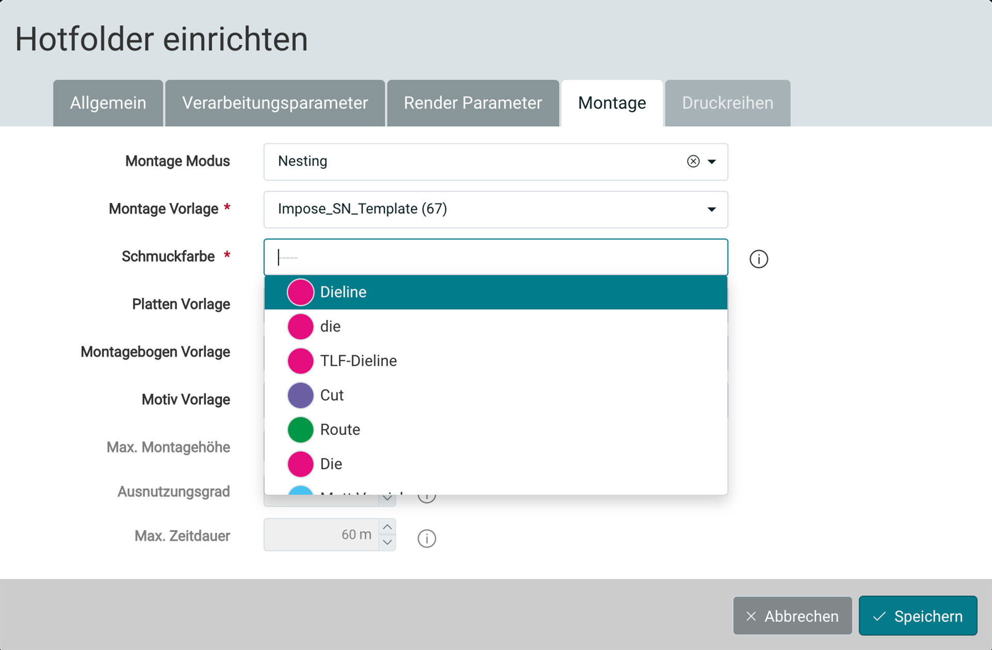Choose the capitalized "Die" option in list
The image size is (992, 650).
pyautogui.click(x=331, y=464)
